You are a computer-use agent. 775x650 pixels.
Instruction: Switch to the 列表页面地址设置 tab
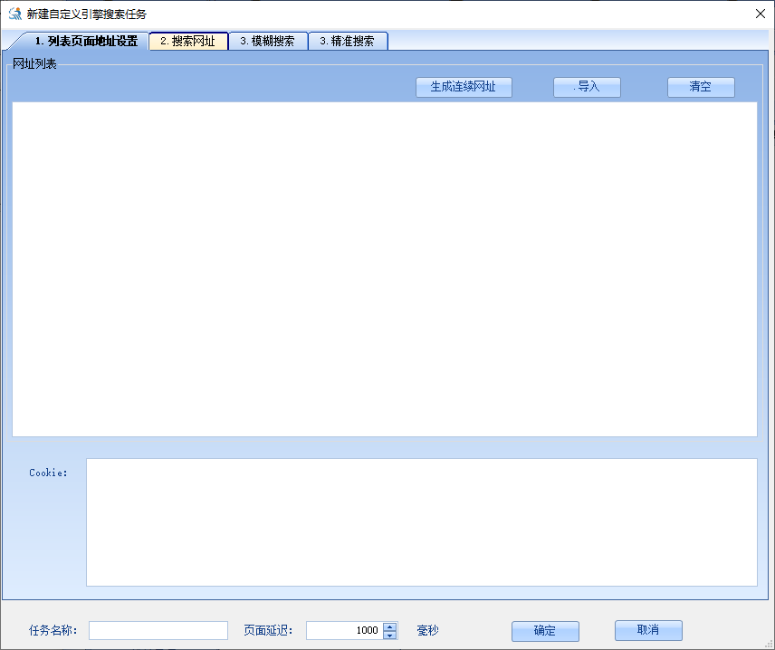point(85,42)
